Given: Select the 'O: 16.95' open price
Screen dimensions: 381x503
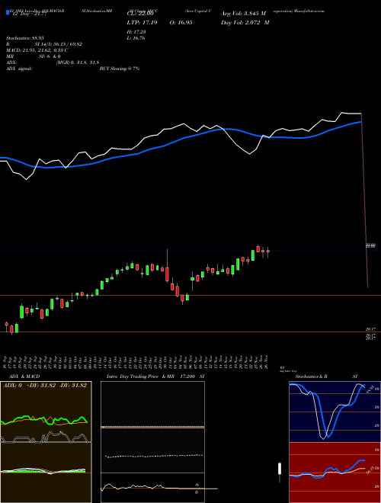Looking at the screenshot, I should (181, 22).
